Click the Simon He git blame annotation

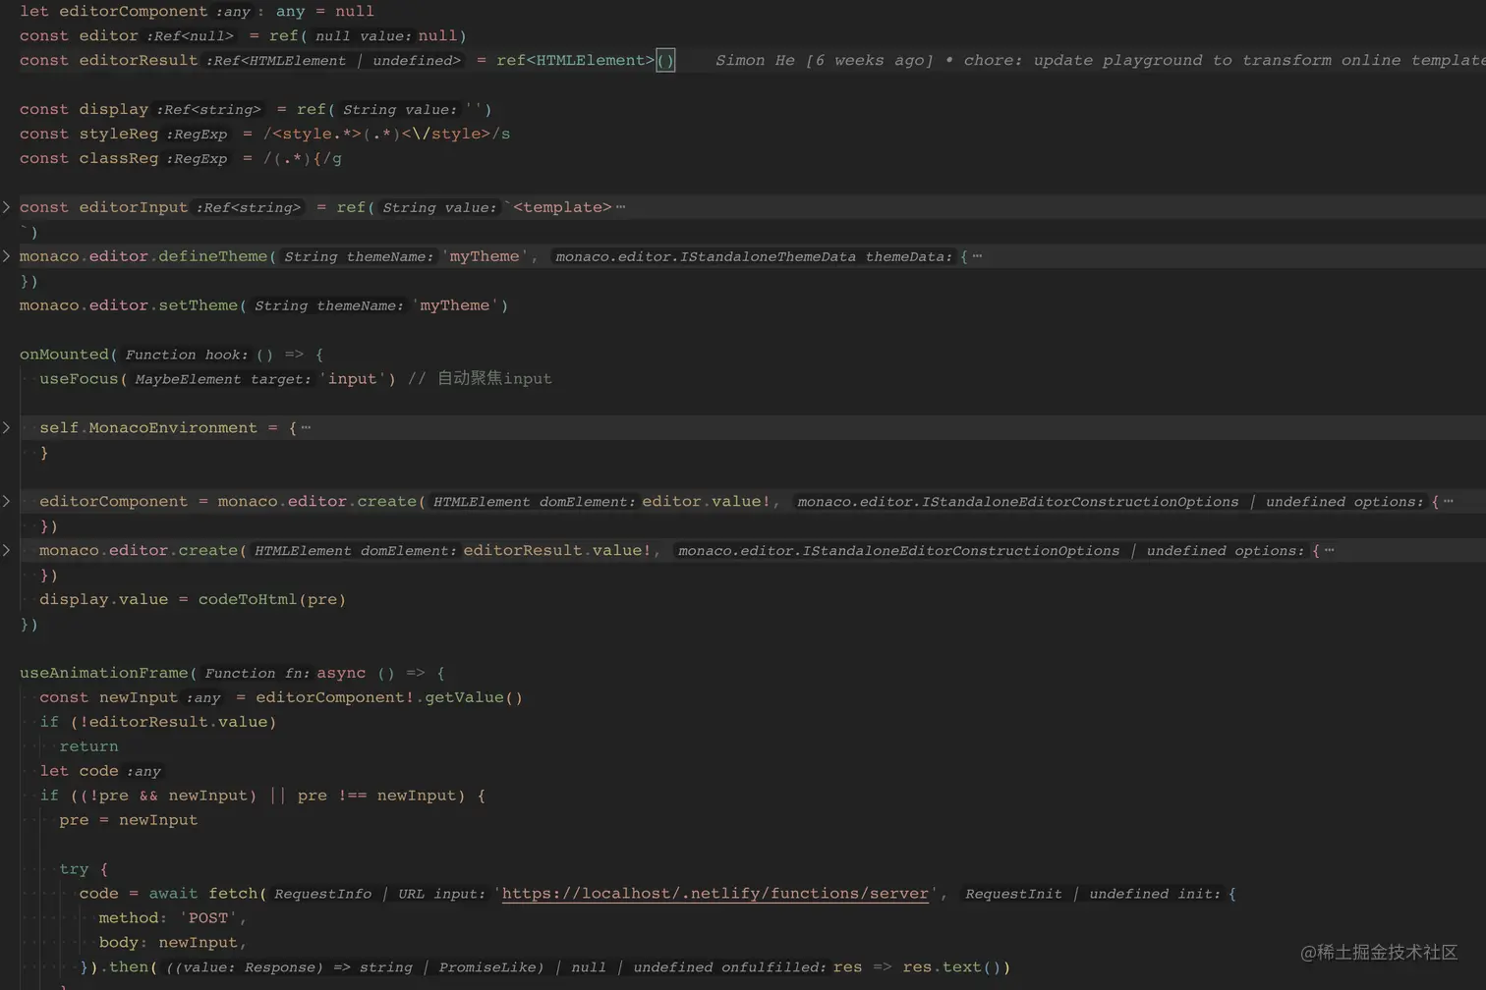(x=1100, y=60)
